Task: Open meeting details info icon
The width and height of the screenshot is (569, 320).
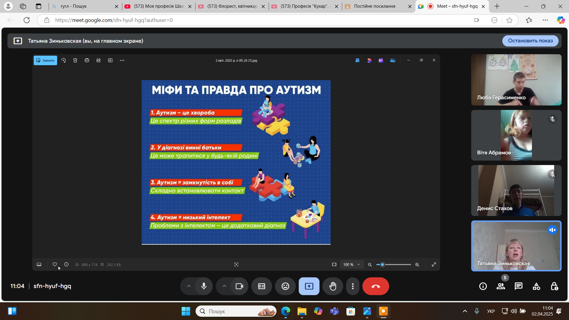Action: (x=483, y=286)
